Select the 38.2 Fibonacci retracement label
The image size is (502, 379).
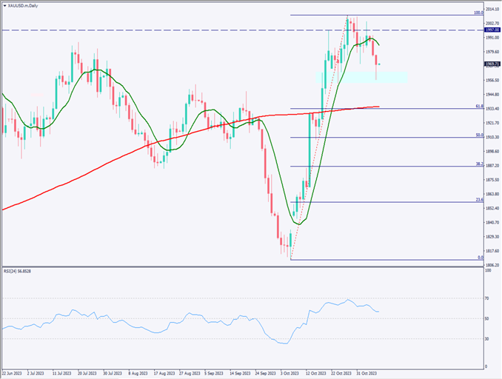pyautogui.click(x=479, y=164)
